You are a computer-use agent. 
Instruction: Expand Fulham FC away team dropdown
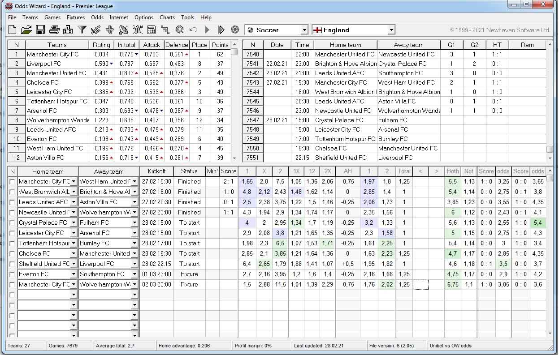[134, 223]
